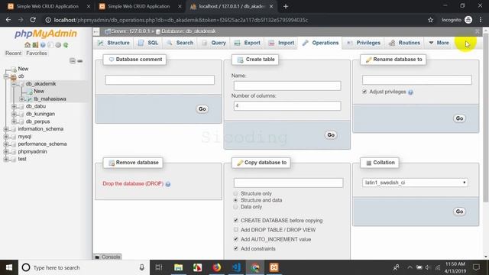
Task: Toggle the Add constraints checkbox
Action: pyautogui.click(x=236, y=248)
